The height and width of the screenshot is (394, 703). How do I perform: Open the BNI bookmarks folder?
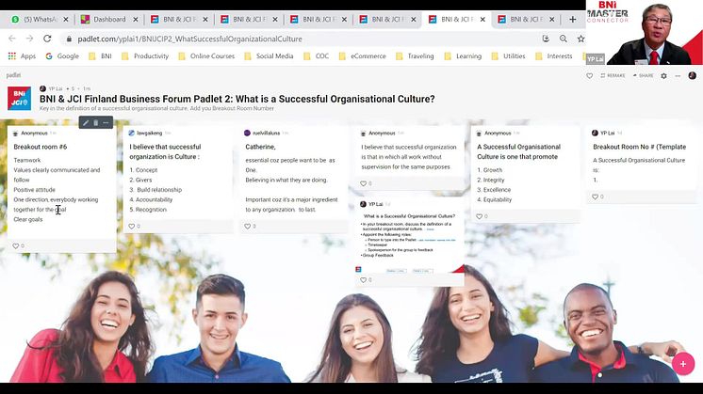click(101, 55)
